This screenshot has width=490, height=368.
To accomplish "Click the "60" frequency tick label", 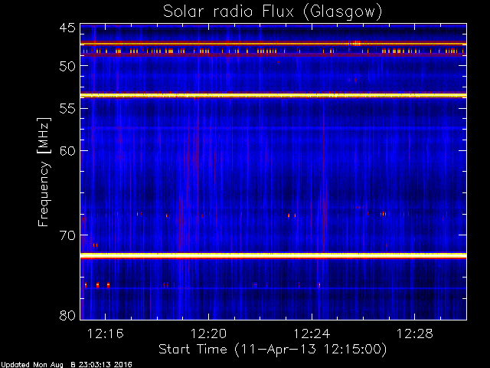I will point(67,151).
